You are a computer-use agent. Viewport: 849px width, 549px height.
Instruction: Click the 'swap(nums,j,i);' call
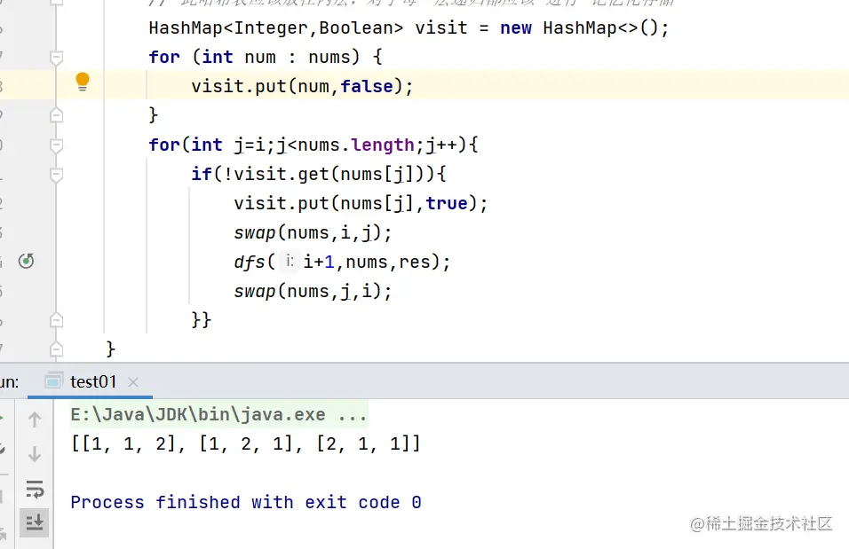pos(313,291)
